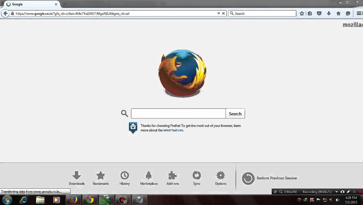Click the Firefox logo image
363x205 pixels.
182,73
